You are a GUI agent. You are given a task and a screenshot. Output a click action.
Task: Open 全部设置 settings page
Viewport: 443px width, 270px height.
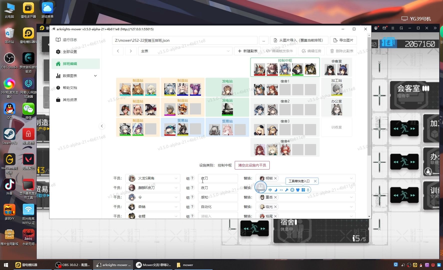click(x=75, y=52)
